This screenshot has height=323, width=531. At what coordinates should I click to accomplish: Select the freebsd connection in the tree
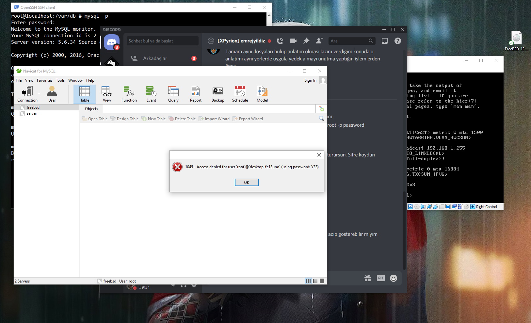pos(46,107)
